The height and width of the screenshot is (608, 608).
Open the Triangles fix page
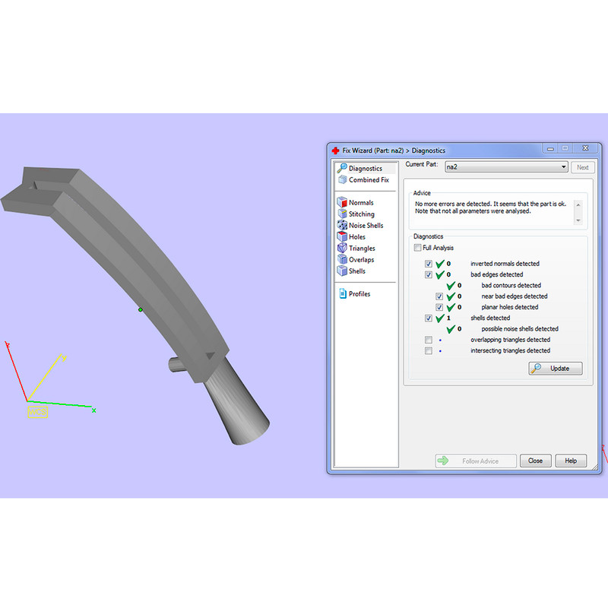(361, 249)
